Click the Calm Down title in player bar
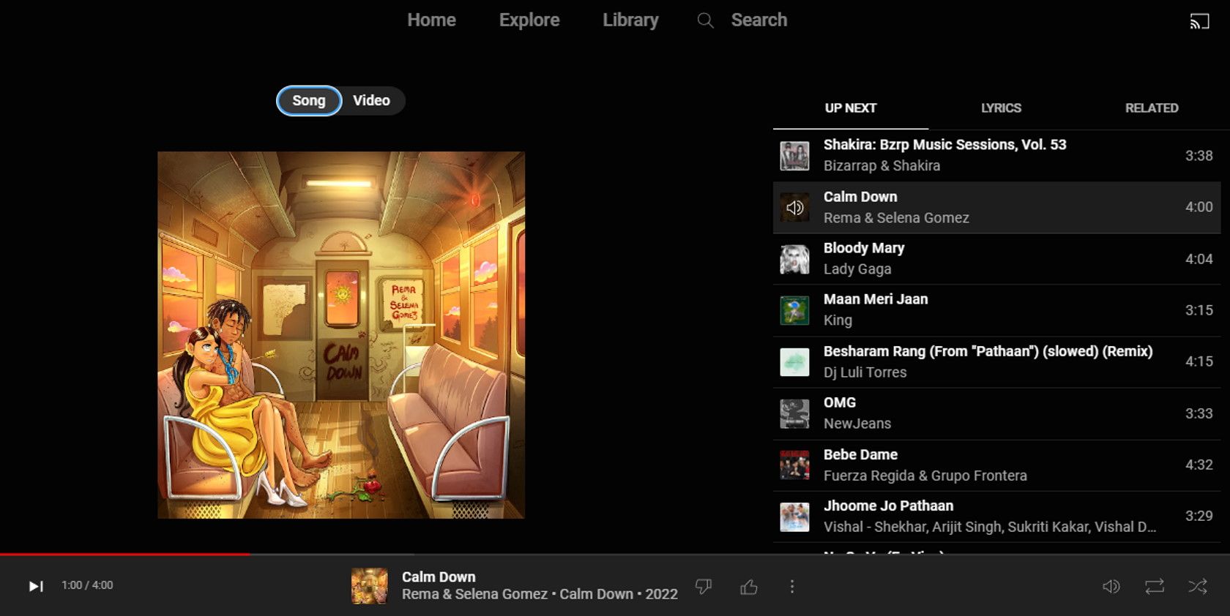This screenshot has width=1230, height=616. tap(439, 577)
